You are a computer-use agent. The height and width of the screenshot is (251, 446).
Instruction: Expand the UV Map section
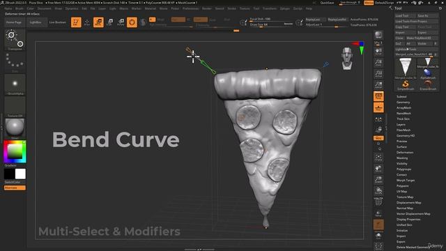(401, 192)
